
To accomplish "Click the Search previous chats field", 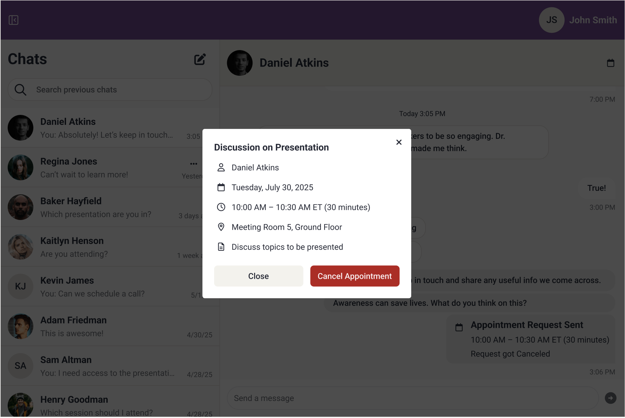I will (100, 89).
